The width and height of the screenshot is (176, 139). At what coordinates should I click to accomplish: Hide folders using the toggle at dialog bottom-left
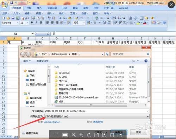point(30,133)
